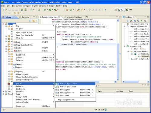Switch to the Navigate view tab
Screen dimensions: 151x113
click(x=24, y=17)
